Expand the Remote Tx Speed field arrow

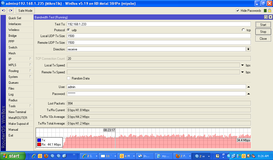point(243,72)
